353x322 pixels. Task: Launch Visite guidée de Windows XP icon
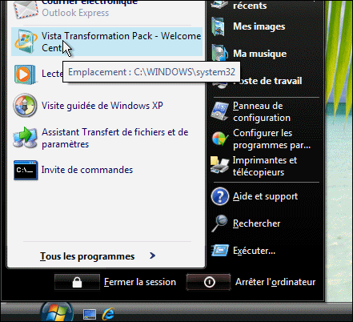click(x=25, y=106)
